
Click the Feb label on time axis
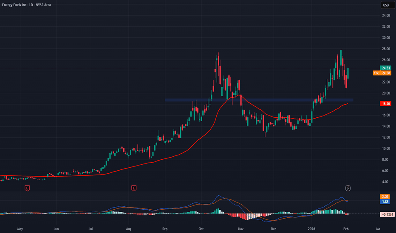point(346,229)
